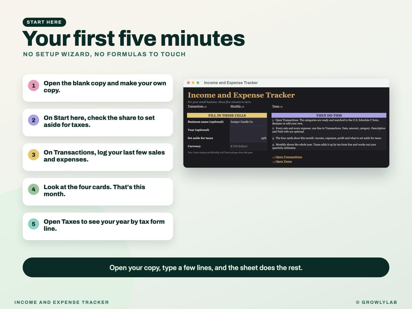
Task: Click the gold "→ Open Taxes" link
Action: point(282,161)
